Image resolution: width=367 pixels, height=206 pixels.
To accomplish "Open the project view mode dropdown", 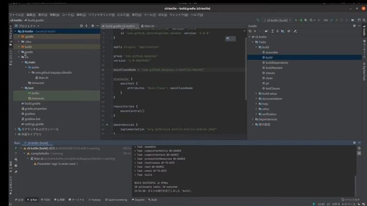I will tap(27, 26).
